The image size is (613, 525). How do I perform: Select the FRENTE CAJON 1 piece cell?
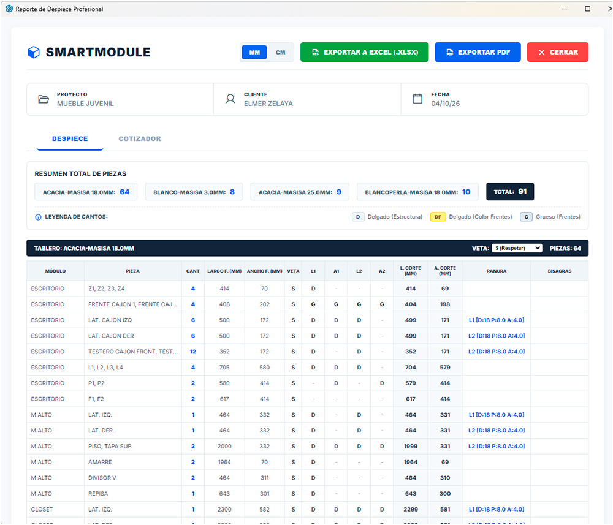(132, 304)
